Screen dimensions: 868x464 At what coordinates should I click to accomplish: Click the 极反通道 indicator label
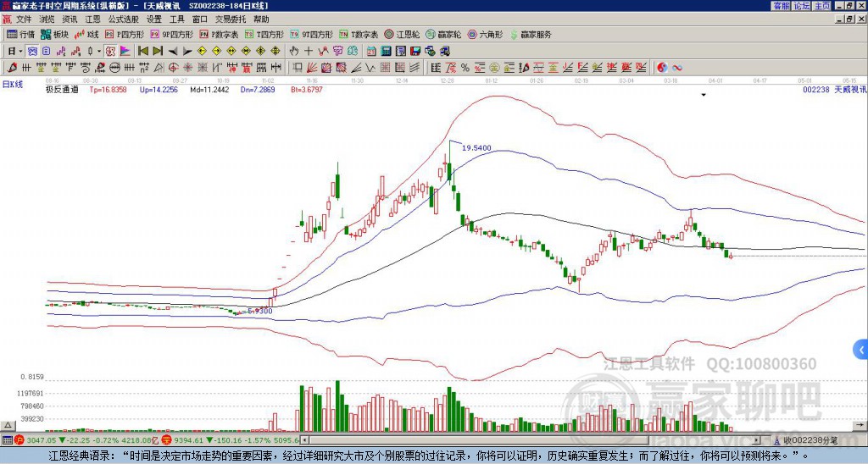coord(62,89)
